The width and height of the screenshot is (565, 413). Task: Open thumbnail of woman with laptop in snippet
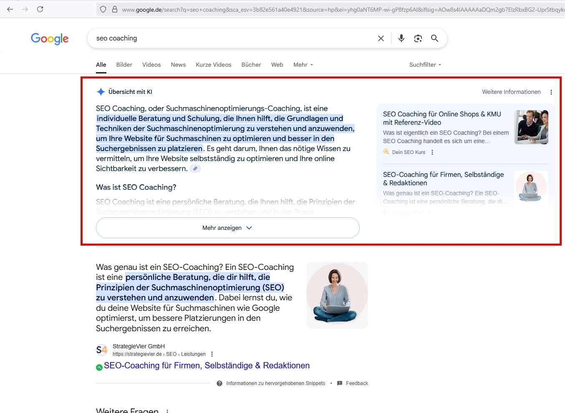pyautogui.click(x=337, y=295)
